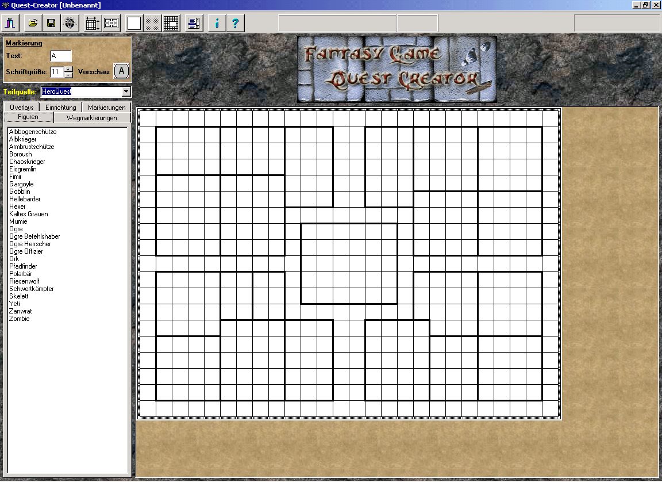Save the quest using floppy disk icon
Image resolution: width=662 pixels, height=482 pixels.
[x=51, y=23]
